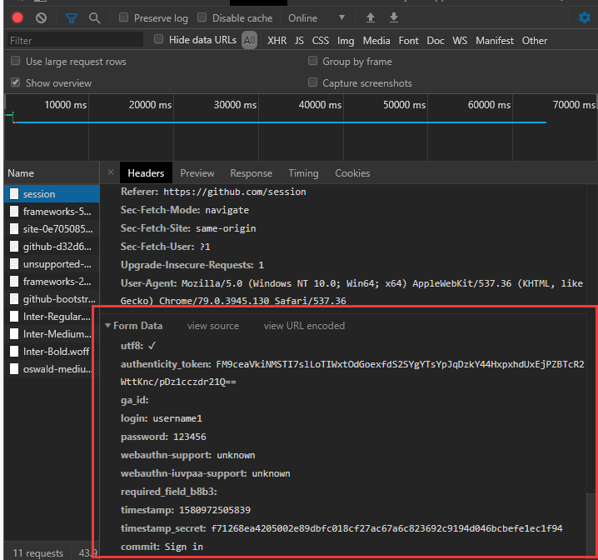This screenshot has width=598, height=560.
Task: Import HAR file with upload arrow
Action: coord(371,17)
